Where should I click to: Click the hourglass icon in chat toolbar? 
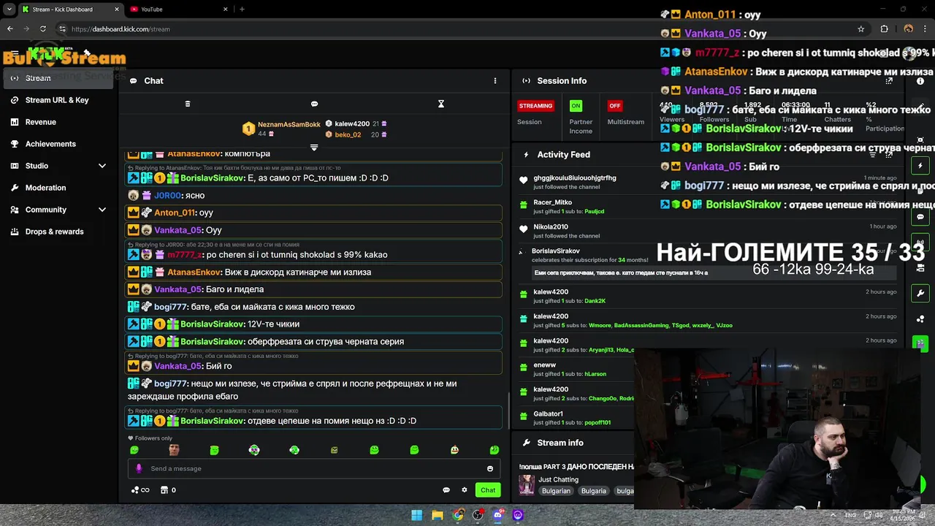(440, 104)
